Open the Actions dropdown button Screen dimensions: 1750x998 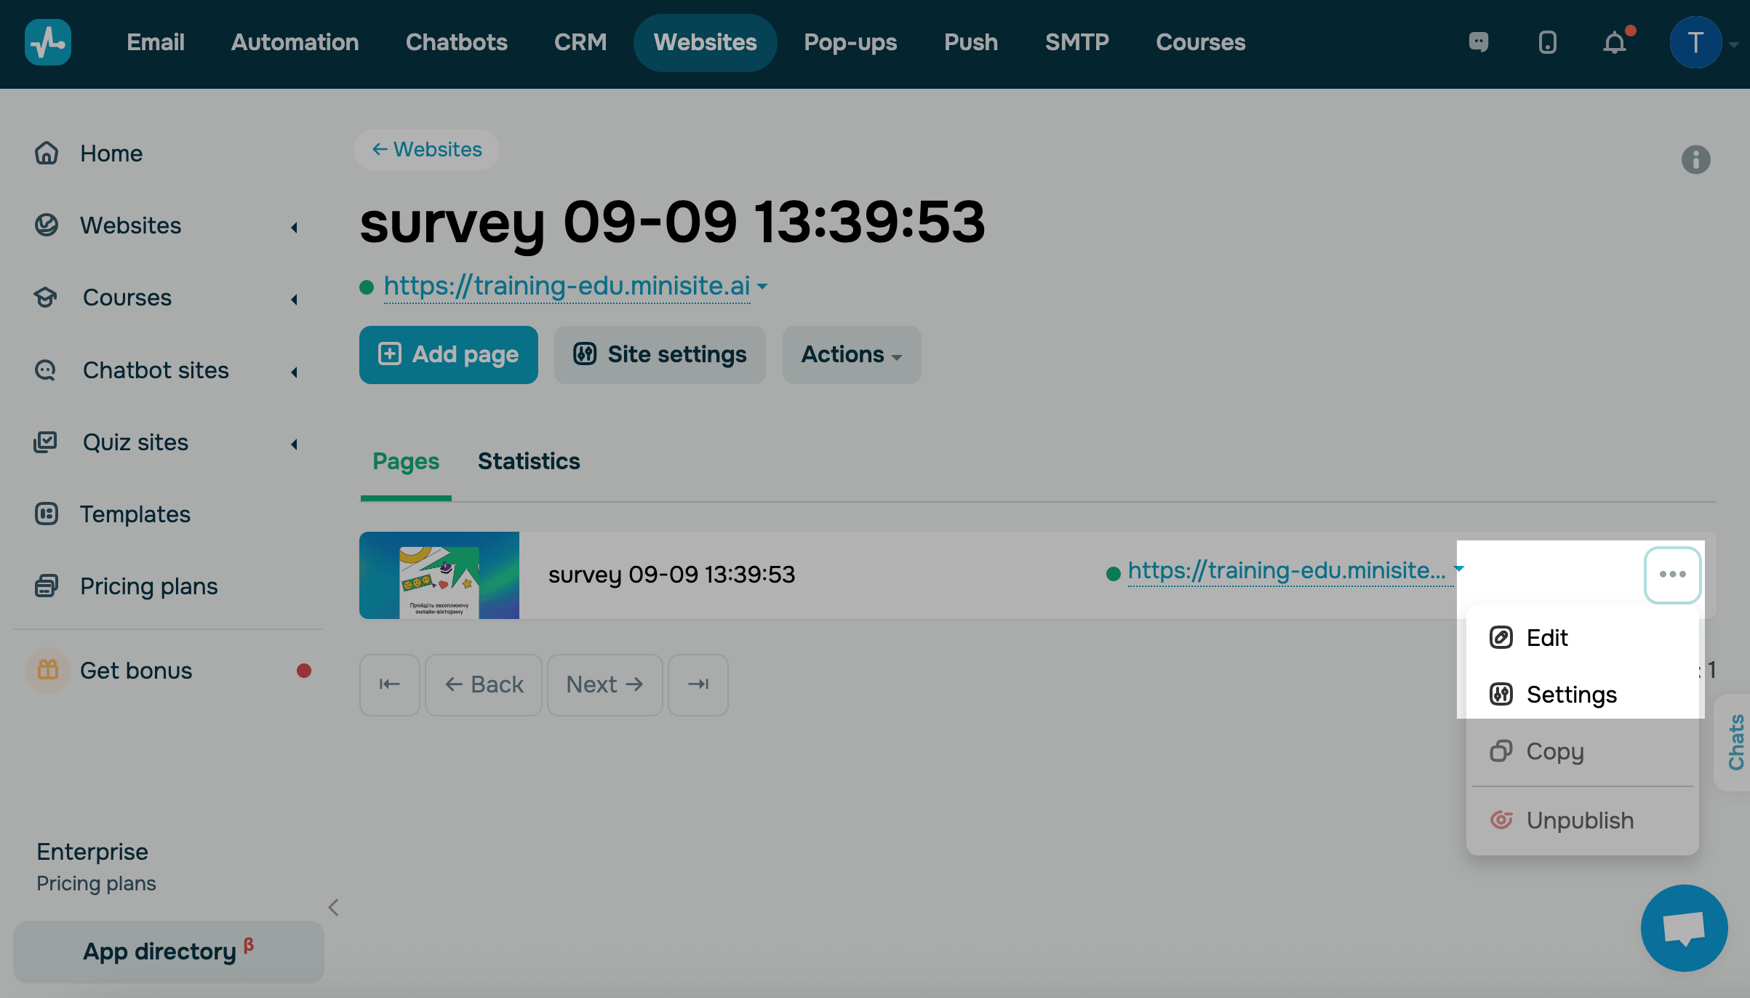coord(851,355)
